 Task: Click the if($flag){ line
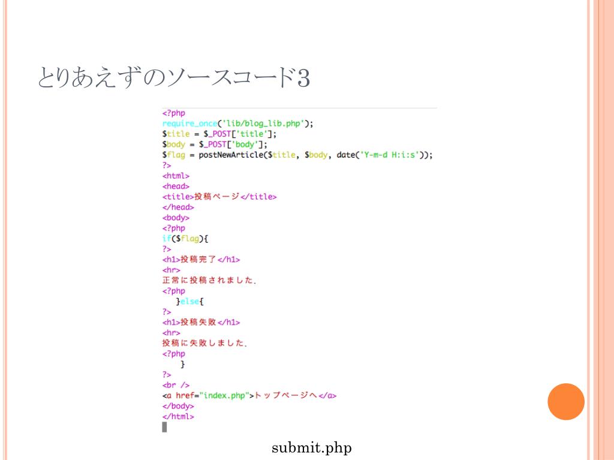point(185,238)
